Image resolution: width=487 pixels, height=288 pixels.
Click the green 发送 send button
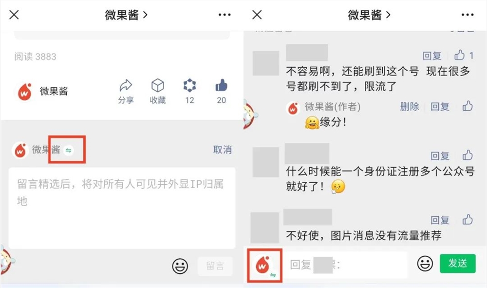[457, 264]
